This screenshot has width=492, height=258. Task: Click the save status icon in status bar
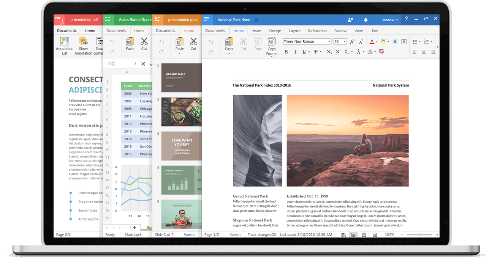pos(343,235)
